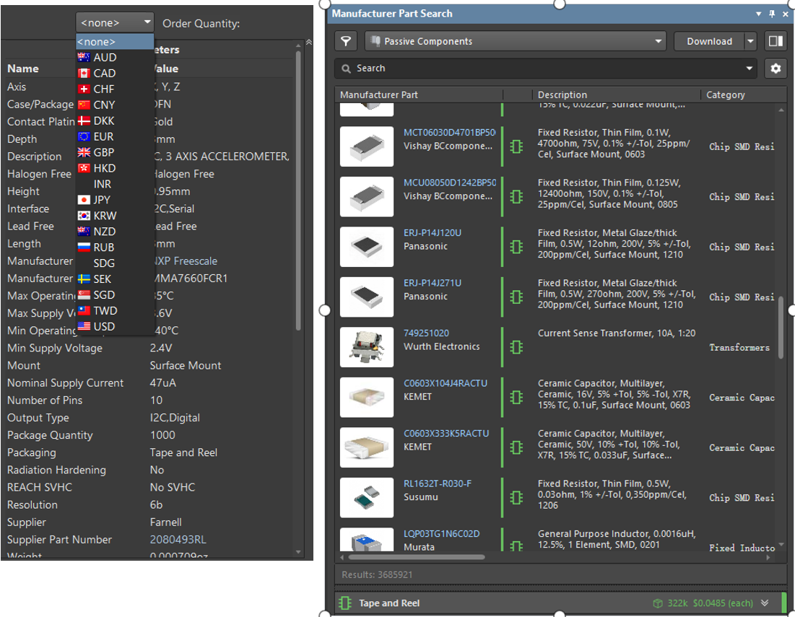Viewport: 795px width, 617px height.
Task: Toggle the details pane layout icon
Action: point(776,41)
